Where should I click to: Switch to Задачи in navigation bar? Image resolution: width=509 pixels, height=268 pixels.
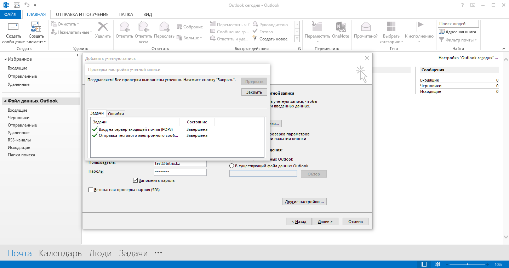point(133,253)
